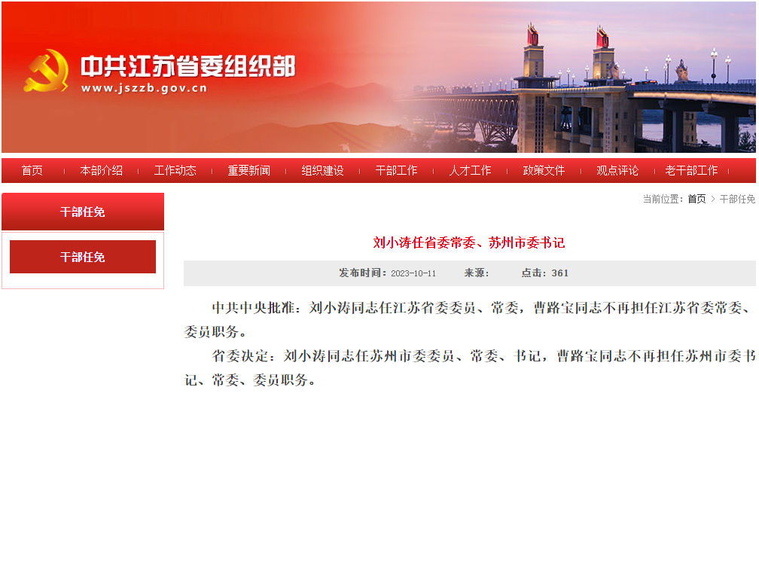Click the Party emblem logo icon

pos(46,71)
